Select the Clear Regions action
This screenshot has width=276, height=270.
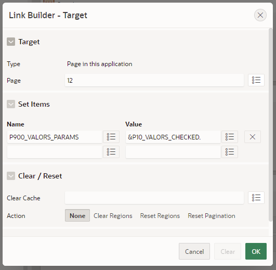[113, 216]
